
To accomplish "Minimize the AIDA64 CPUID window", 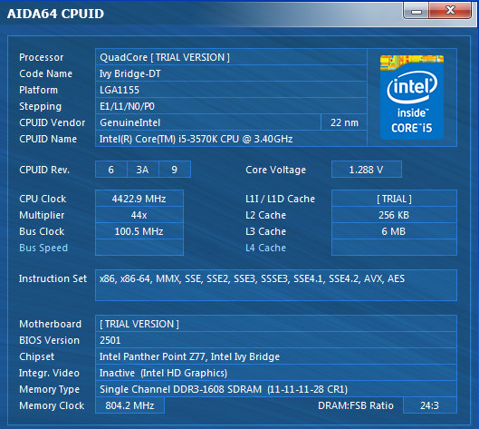I will point(417,11).
